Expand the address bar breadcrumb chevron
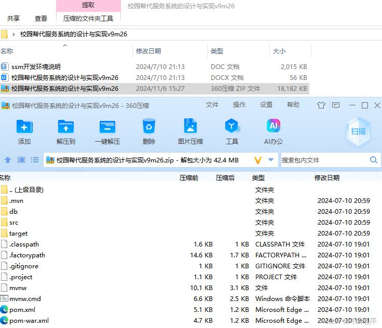Viewport: 382px width, 328px height. click(13, 34)
